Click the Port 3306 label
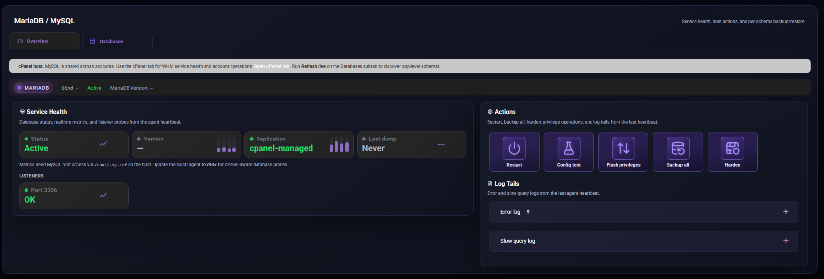Viewport: 824px width, 279px height. coord(44,190)
